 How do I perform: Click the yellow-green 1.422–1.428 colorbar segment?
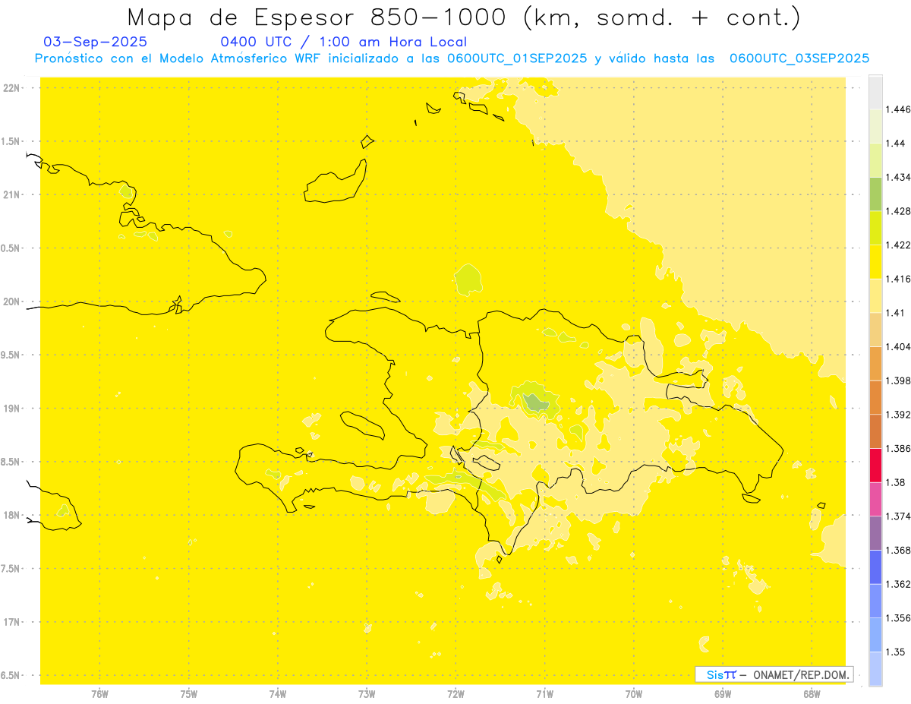tap(875, 228)
